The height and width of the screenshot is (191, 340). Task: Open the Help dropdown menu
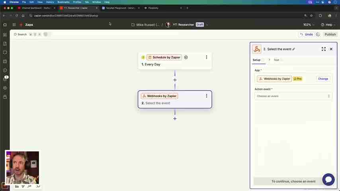click(x=328, y=25)
